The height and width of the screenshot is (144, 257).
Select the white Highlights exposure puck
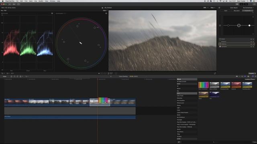[x=249, y=26]
